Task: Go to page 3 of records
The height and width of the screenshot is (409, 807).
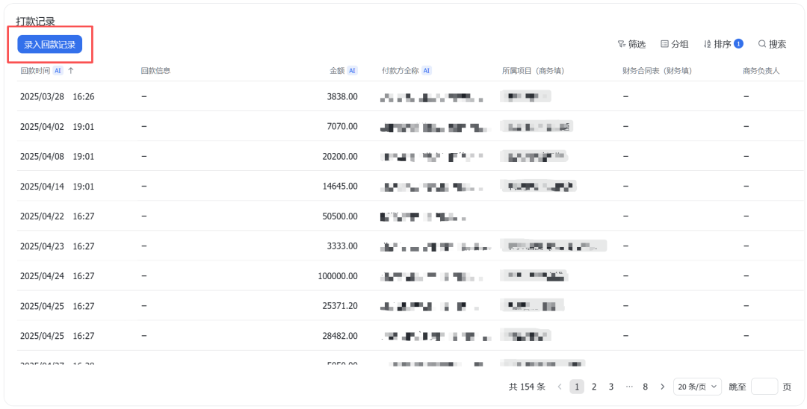Action: (x=611, y=387)
